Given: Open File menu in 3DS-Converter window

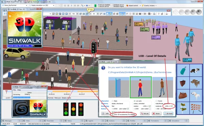Looking at the screenshot, I should (x=14, y=90).
